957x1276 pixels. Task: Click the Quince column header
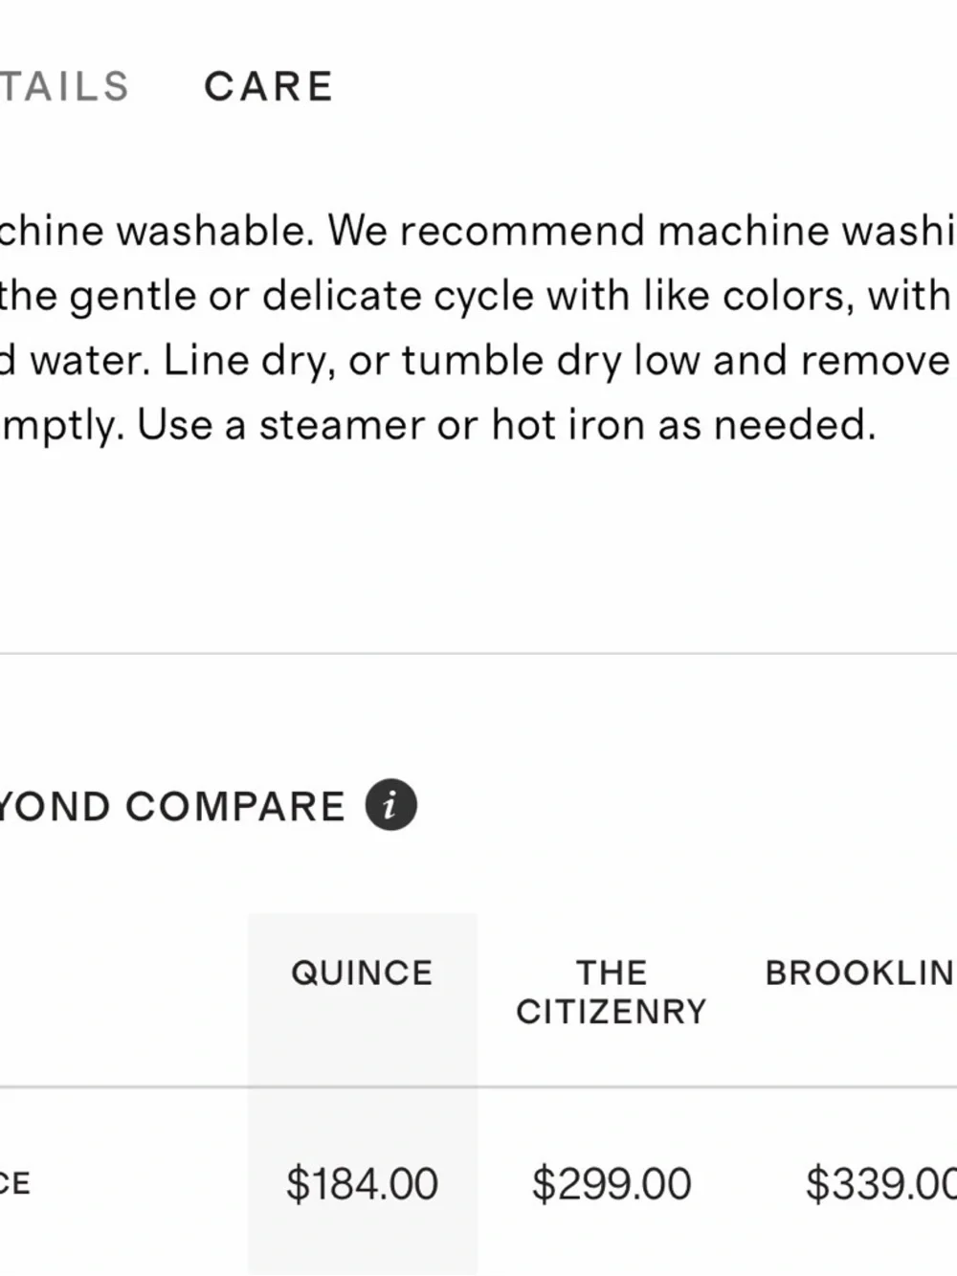pyautogui.click(x=362, y=973)
